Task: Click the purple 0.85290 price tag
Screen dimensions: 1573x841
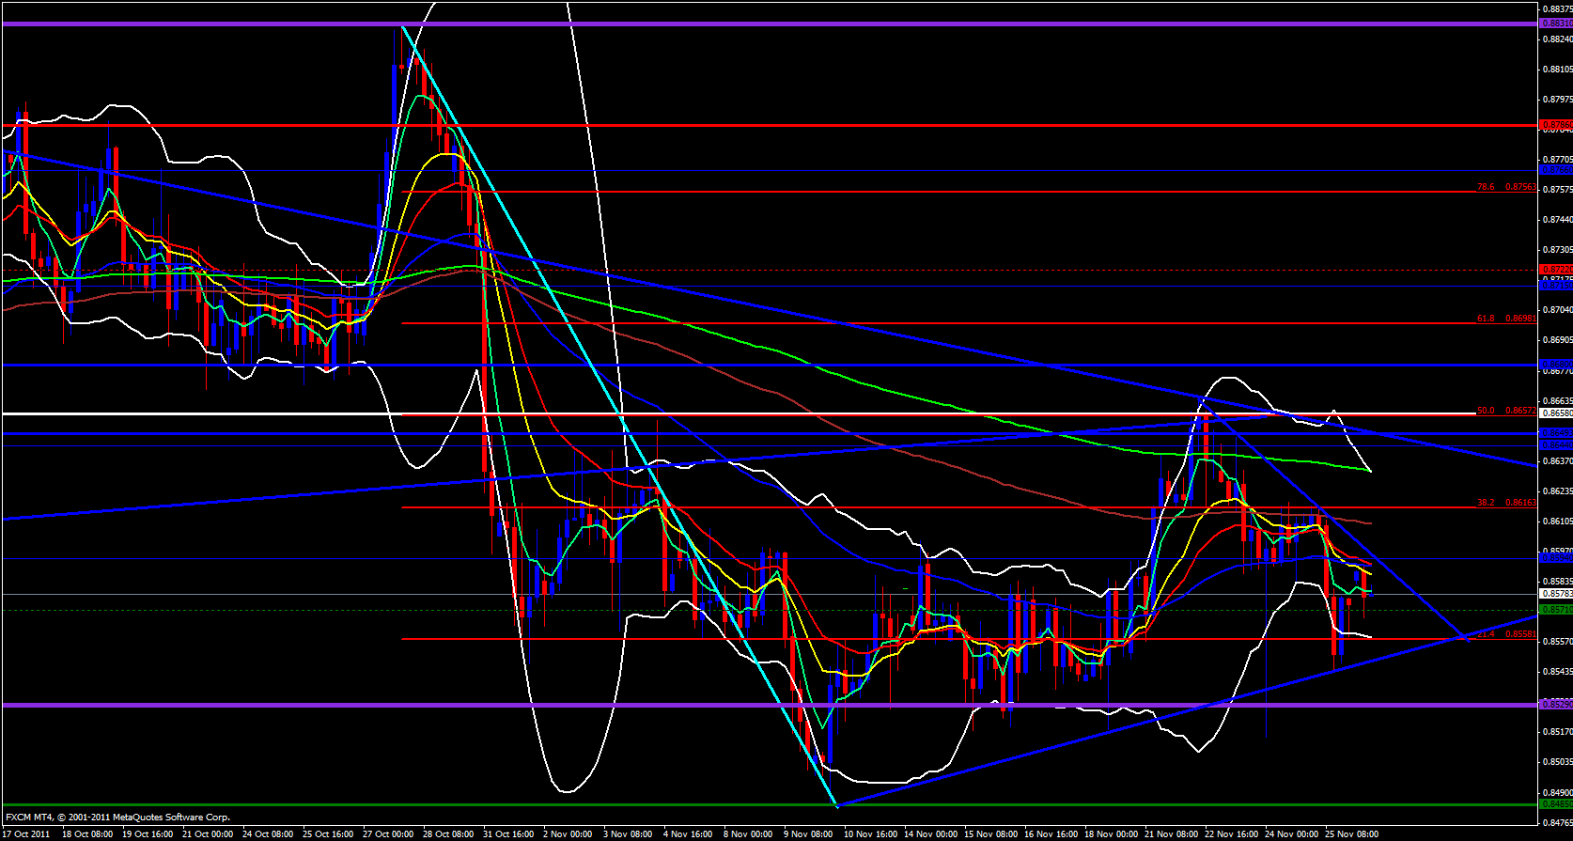Action: tap(1556, 705)
